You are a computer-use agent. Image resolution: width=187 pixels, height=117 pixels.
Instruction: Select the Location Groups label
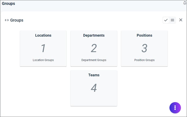click(x=43, y=60)
